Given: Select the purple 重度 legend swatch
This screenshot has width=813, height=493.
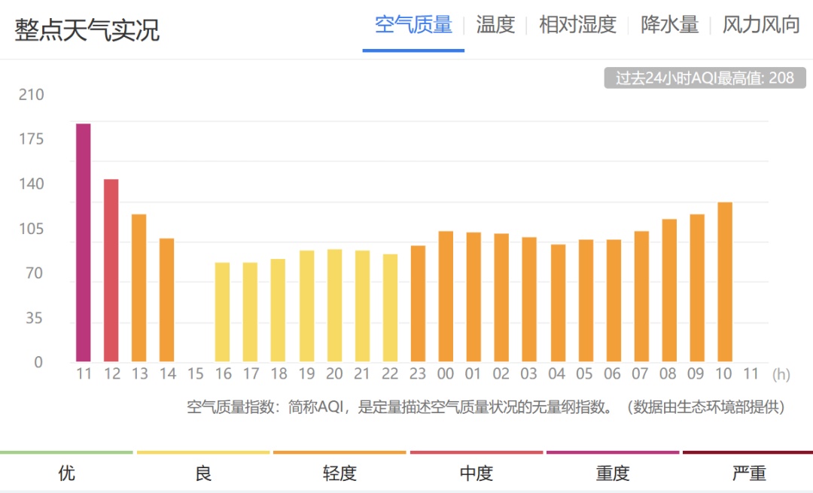Looking at the screenshot, I should click(x=613, y=452).
